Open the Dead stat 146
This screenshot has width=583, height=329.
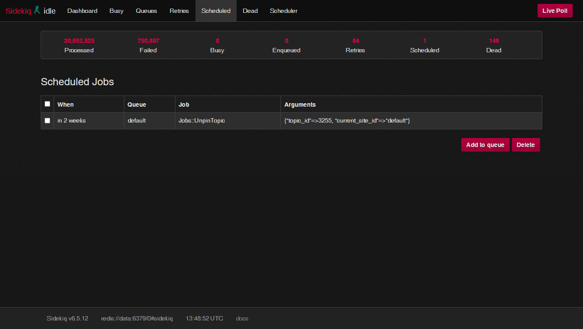pos(494,41)
